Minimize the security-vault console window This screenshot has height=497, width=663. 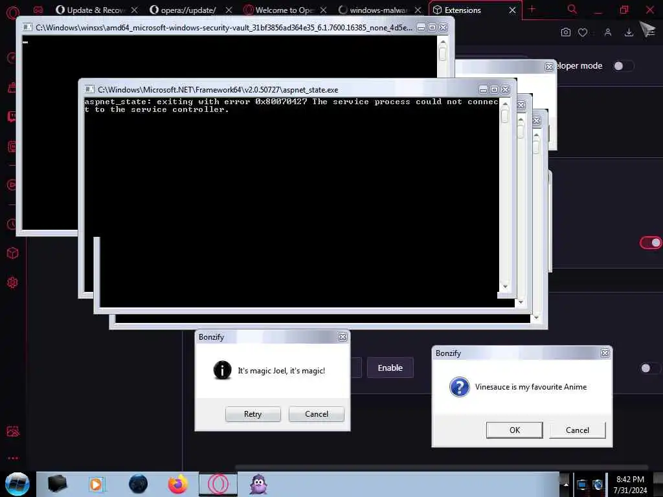point(421,27)
